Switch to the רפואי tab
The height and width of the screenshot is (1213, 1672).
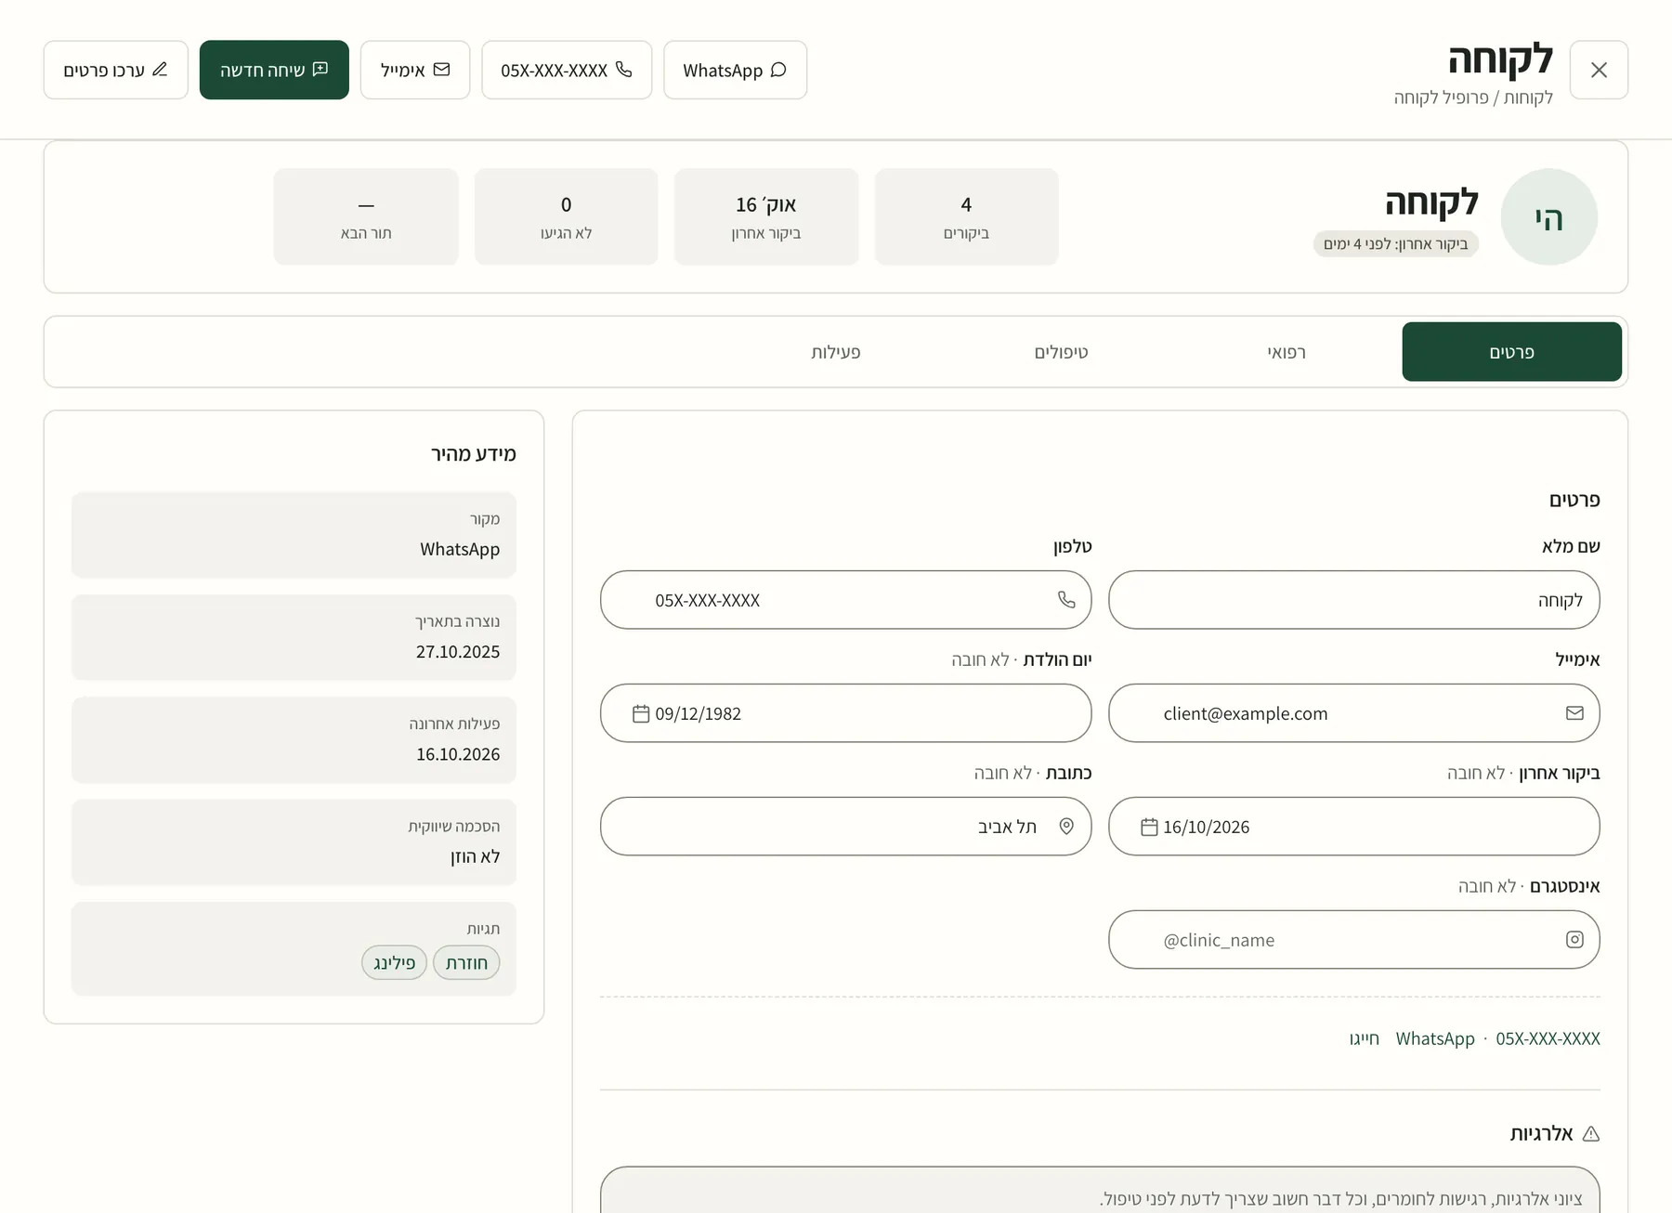pos(1287,352)
